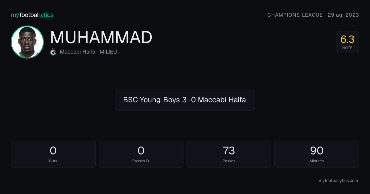Viewport: 370px width, 194px height.
Task: Click the Maccabi Haifa club crest icon
Action: pyautogui.click(x=53, y=52)
